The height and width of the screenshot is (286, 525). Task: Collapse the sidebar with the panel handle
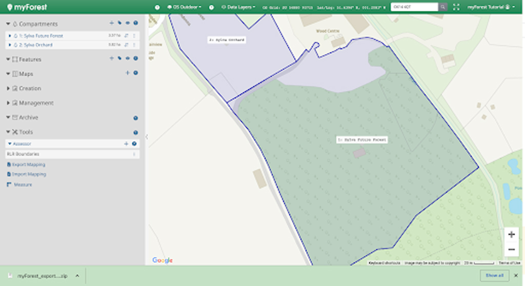[x=147, y=137]
